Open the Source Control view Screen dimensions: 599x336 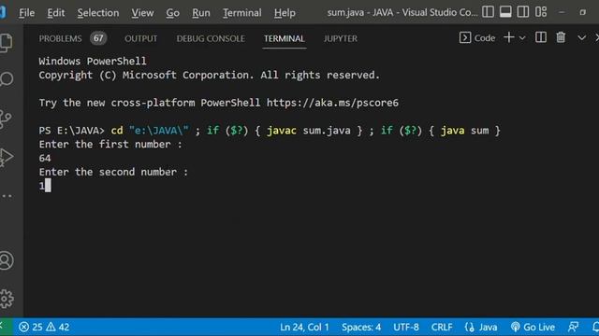point(6,119)
